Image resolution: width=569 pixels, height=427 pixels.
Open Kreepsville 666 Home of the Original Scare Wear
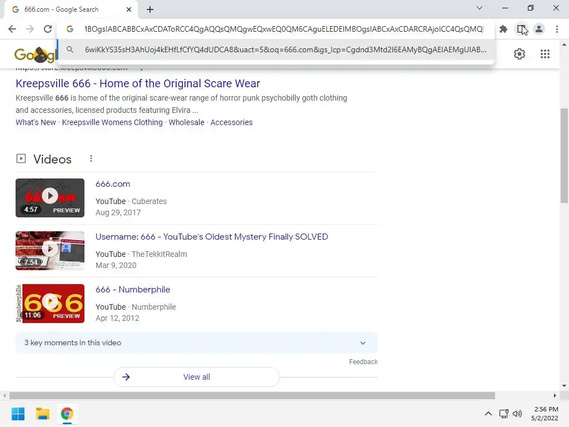(x=138, y=83)
